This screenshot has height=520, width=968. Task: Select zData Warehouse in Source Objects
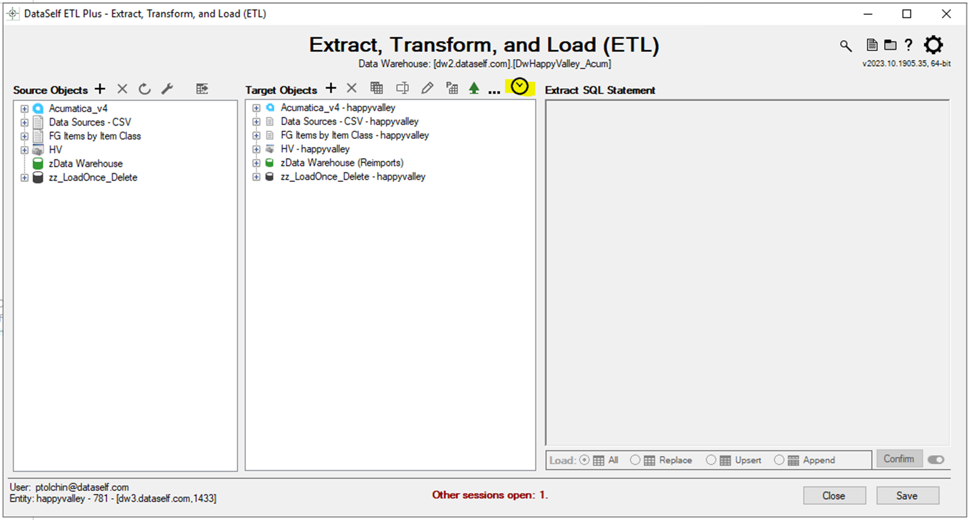(x=85, y=164)
